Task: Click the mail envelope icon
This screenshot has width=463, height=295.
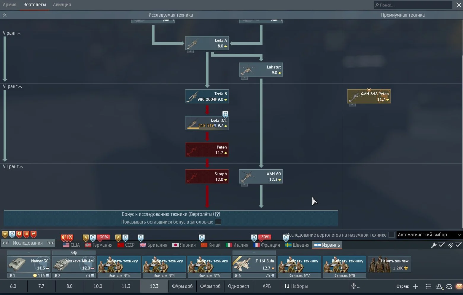Action: click(x=459, y=286)
